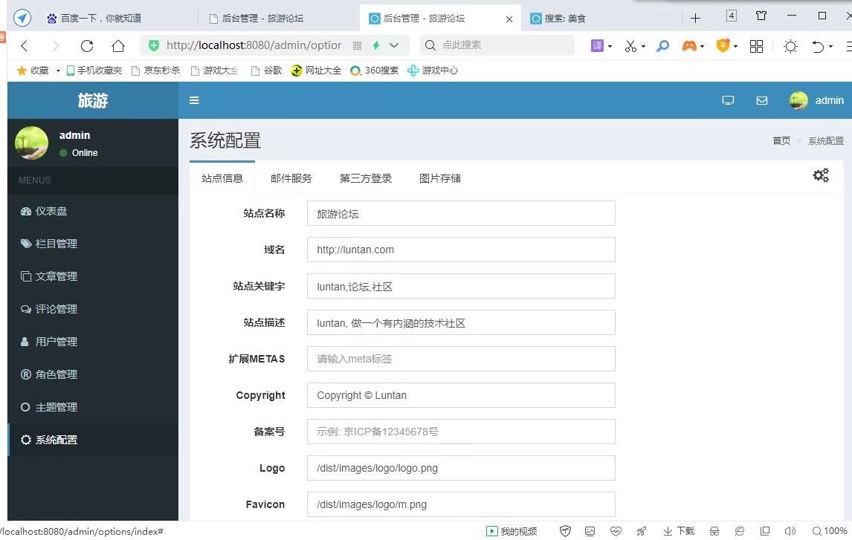Click the admin avatar in top header
This screenshot has height=540, width=852.
(x=798, y=100)
